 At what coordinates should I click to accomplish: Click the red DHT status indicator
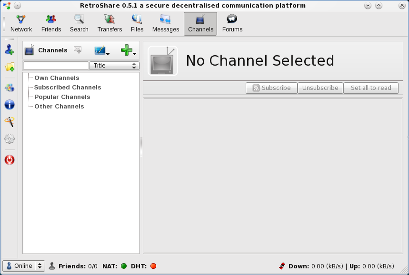tap(153, 266)
